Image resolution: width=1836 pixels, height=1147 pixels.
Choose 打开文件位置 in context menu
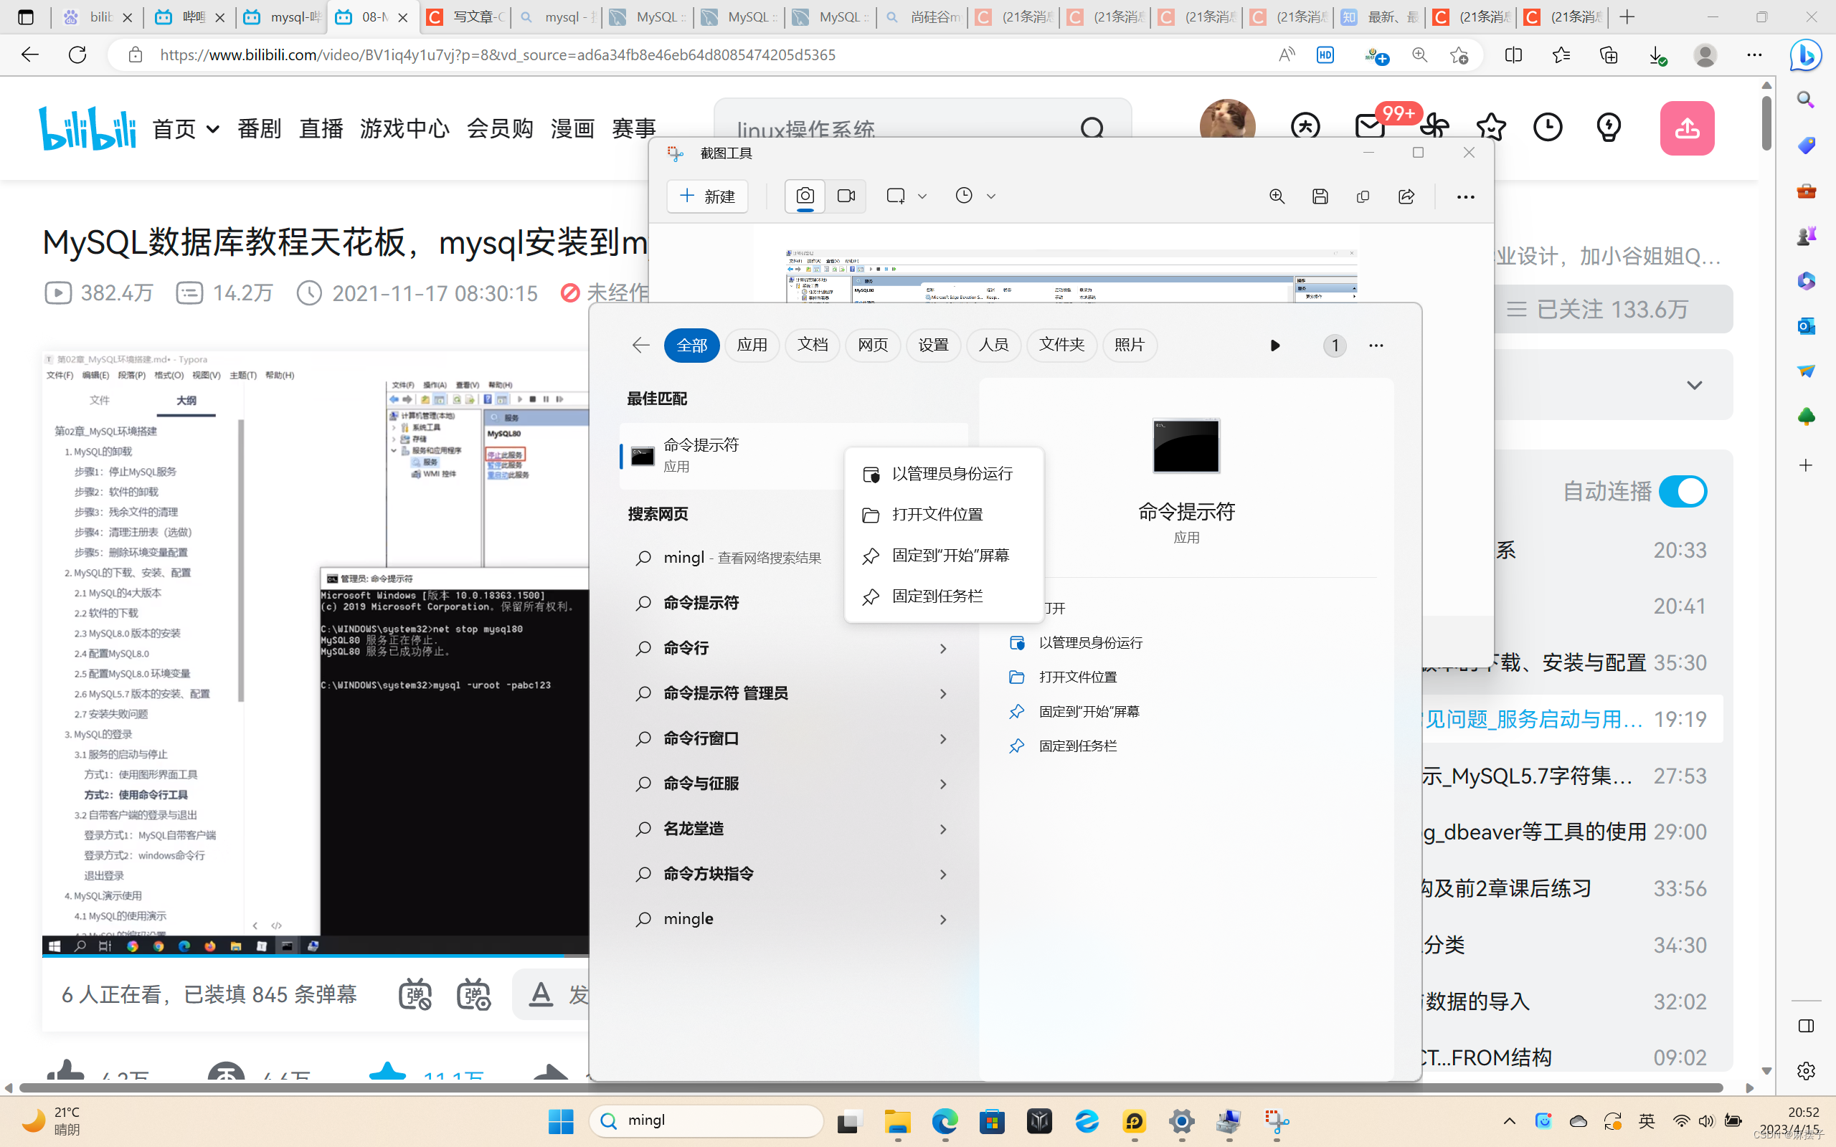944,515
